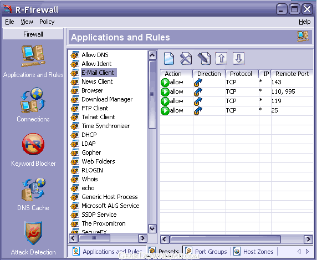Screen dimensions: 317x260
Task: Select Download Manager in application list
Action: (107, 99)
